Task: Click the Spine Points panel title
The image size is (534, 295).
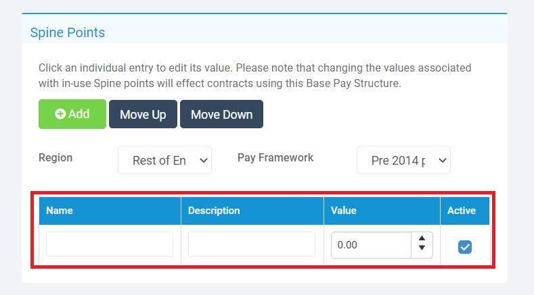Action: pyautogui.click(x=68, y=32)
